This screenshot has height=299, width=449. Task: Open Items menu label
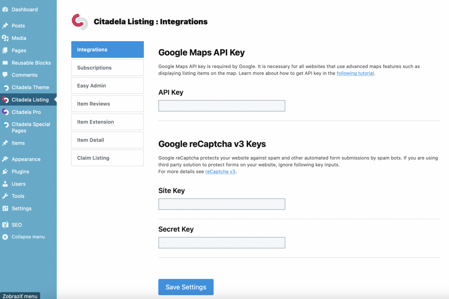(x=18, y=143)
